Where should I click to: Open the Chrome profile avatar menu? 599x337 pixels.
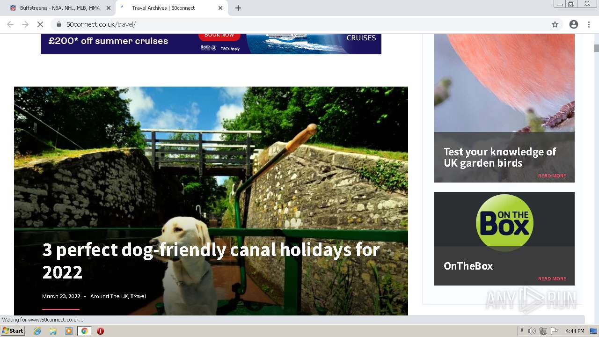click(x=574, y=24)
